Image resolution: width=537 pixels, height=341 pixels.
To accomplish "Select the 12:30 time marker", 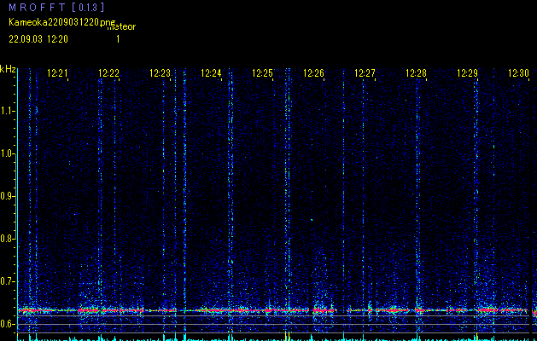I will pos(518,73).
